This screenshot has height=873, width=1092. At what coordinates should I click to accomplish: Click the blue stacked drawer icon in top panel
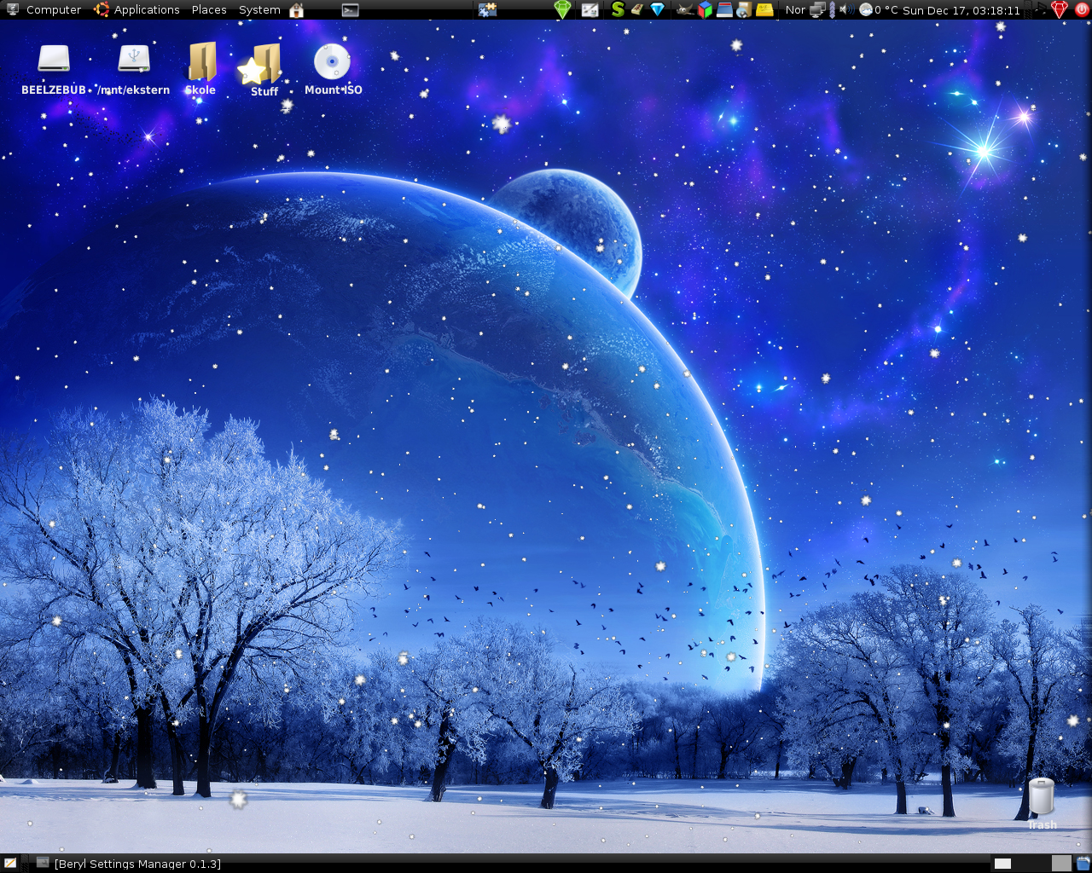[723, 9]
